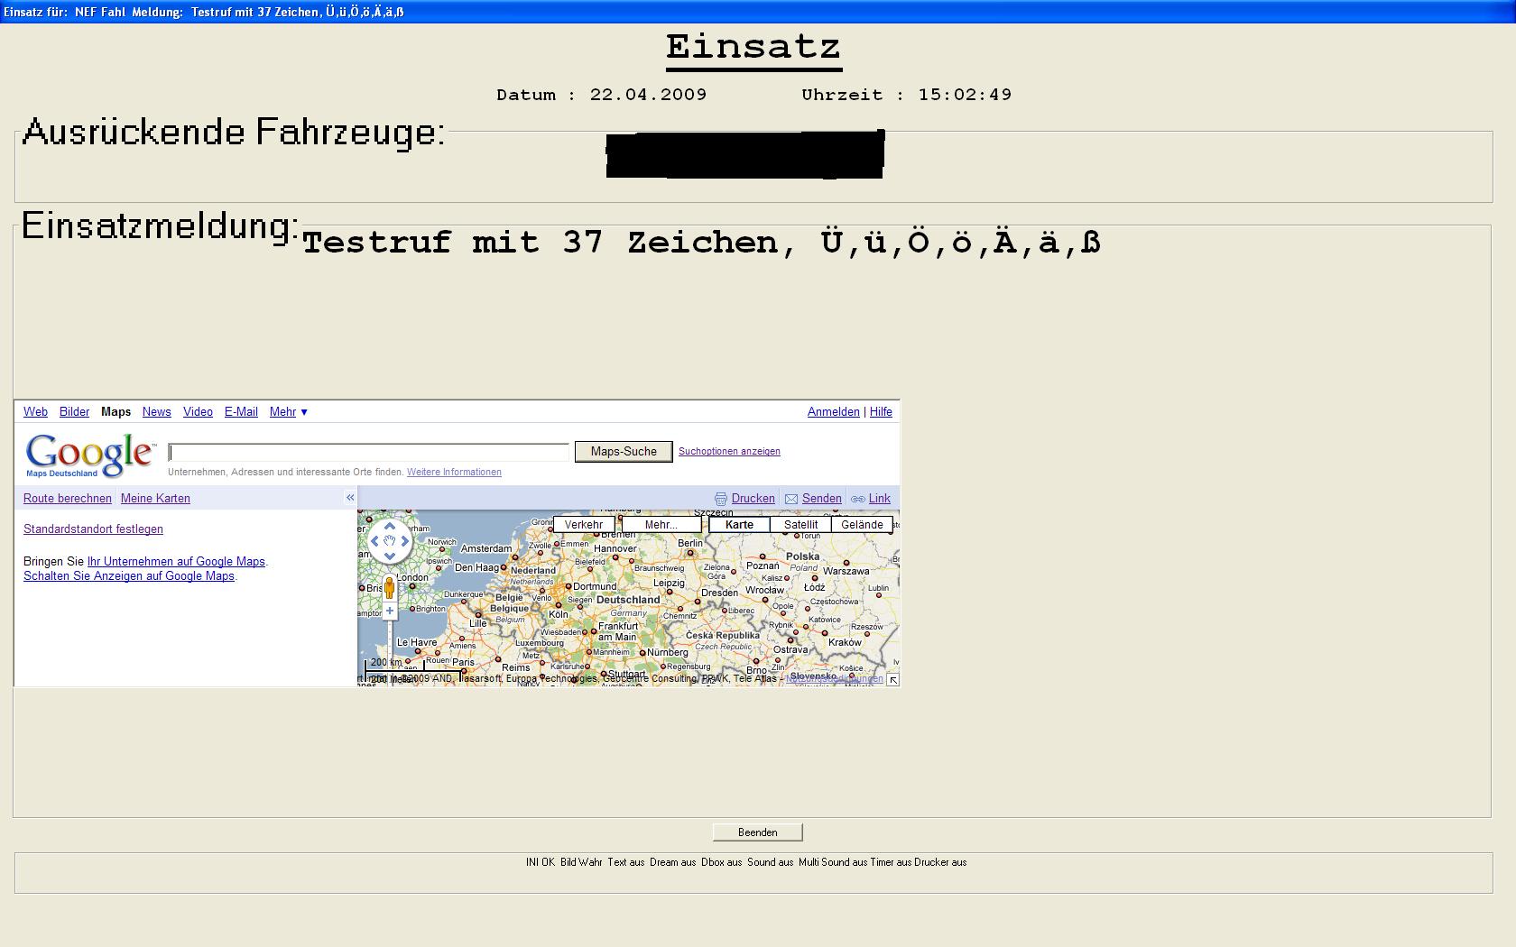Image resolution: width=1516 pixels, height=947 pixels.
Task: Click the overview map corner arrow
Action: point(892,680)
